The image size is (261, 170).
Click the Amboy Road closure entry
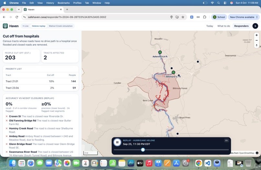point(40,138)
